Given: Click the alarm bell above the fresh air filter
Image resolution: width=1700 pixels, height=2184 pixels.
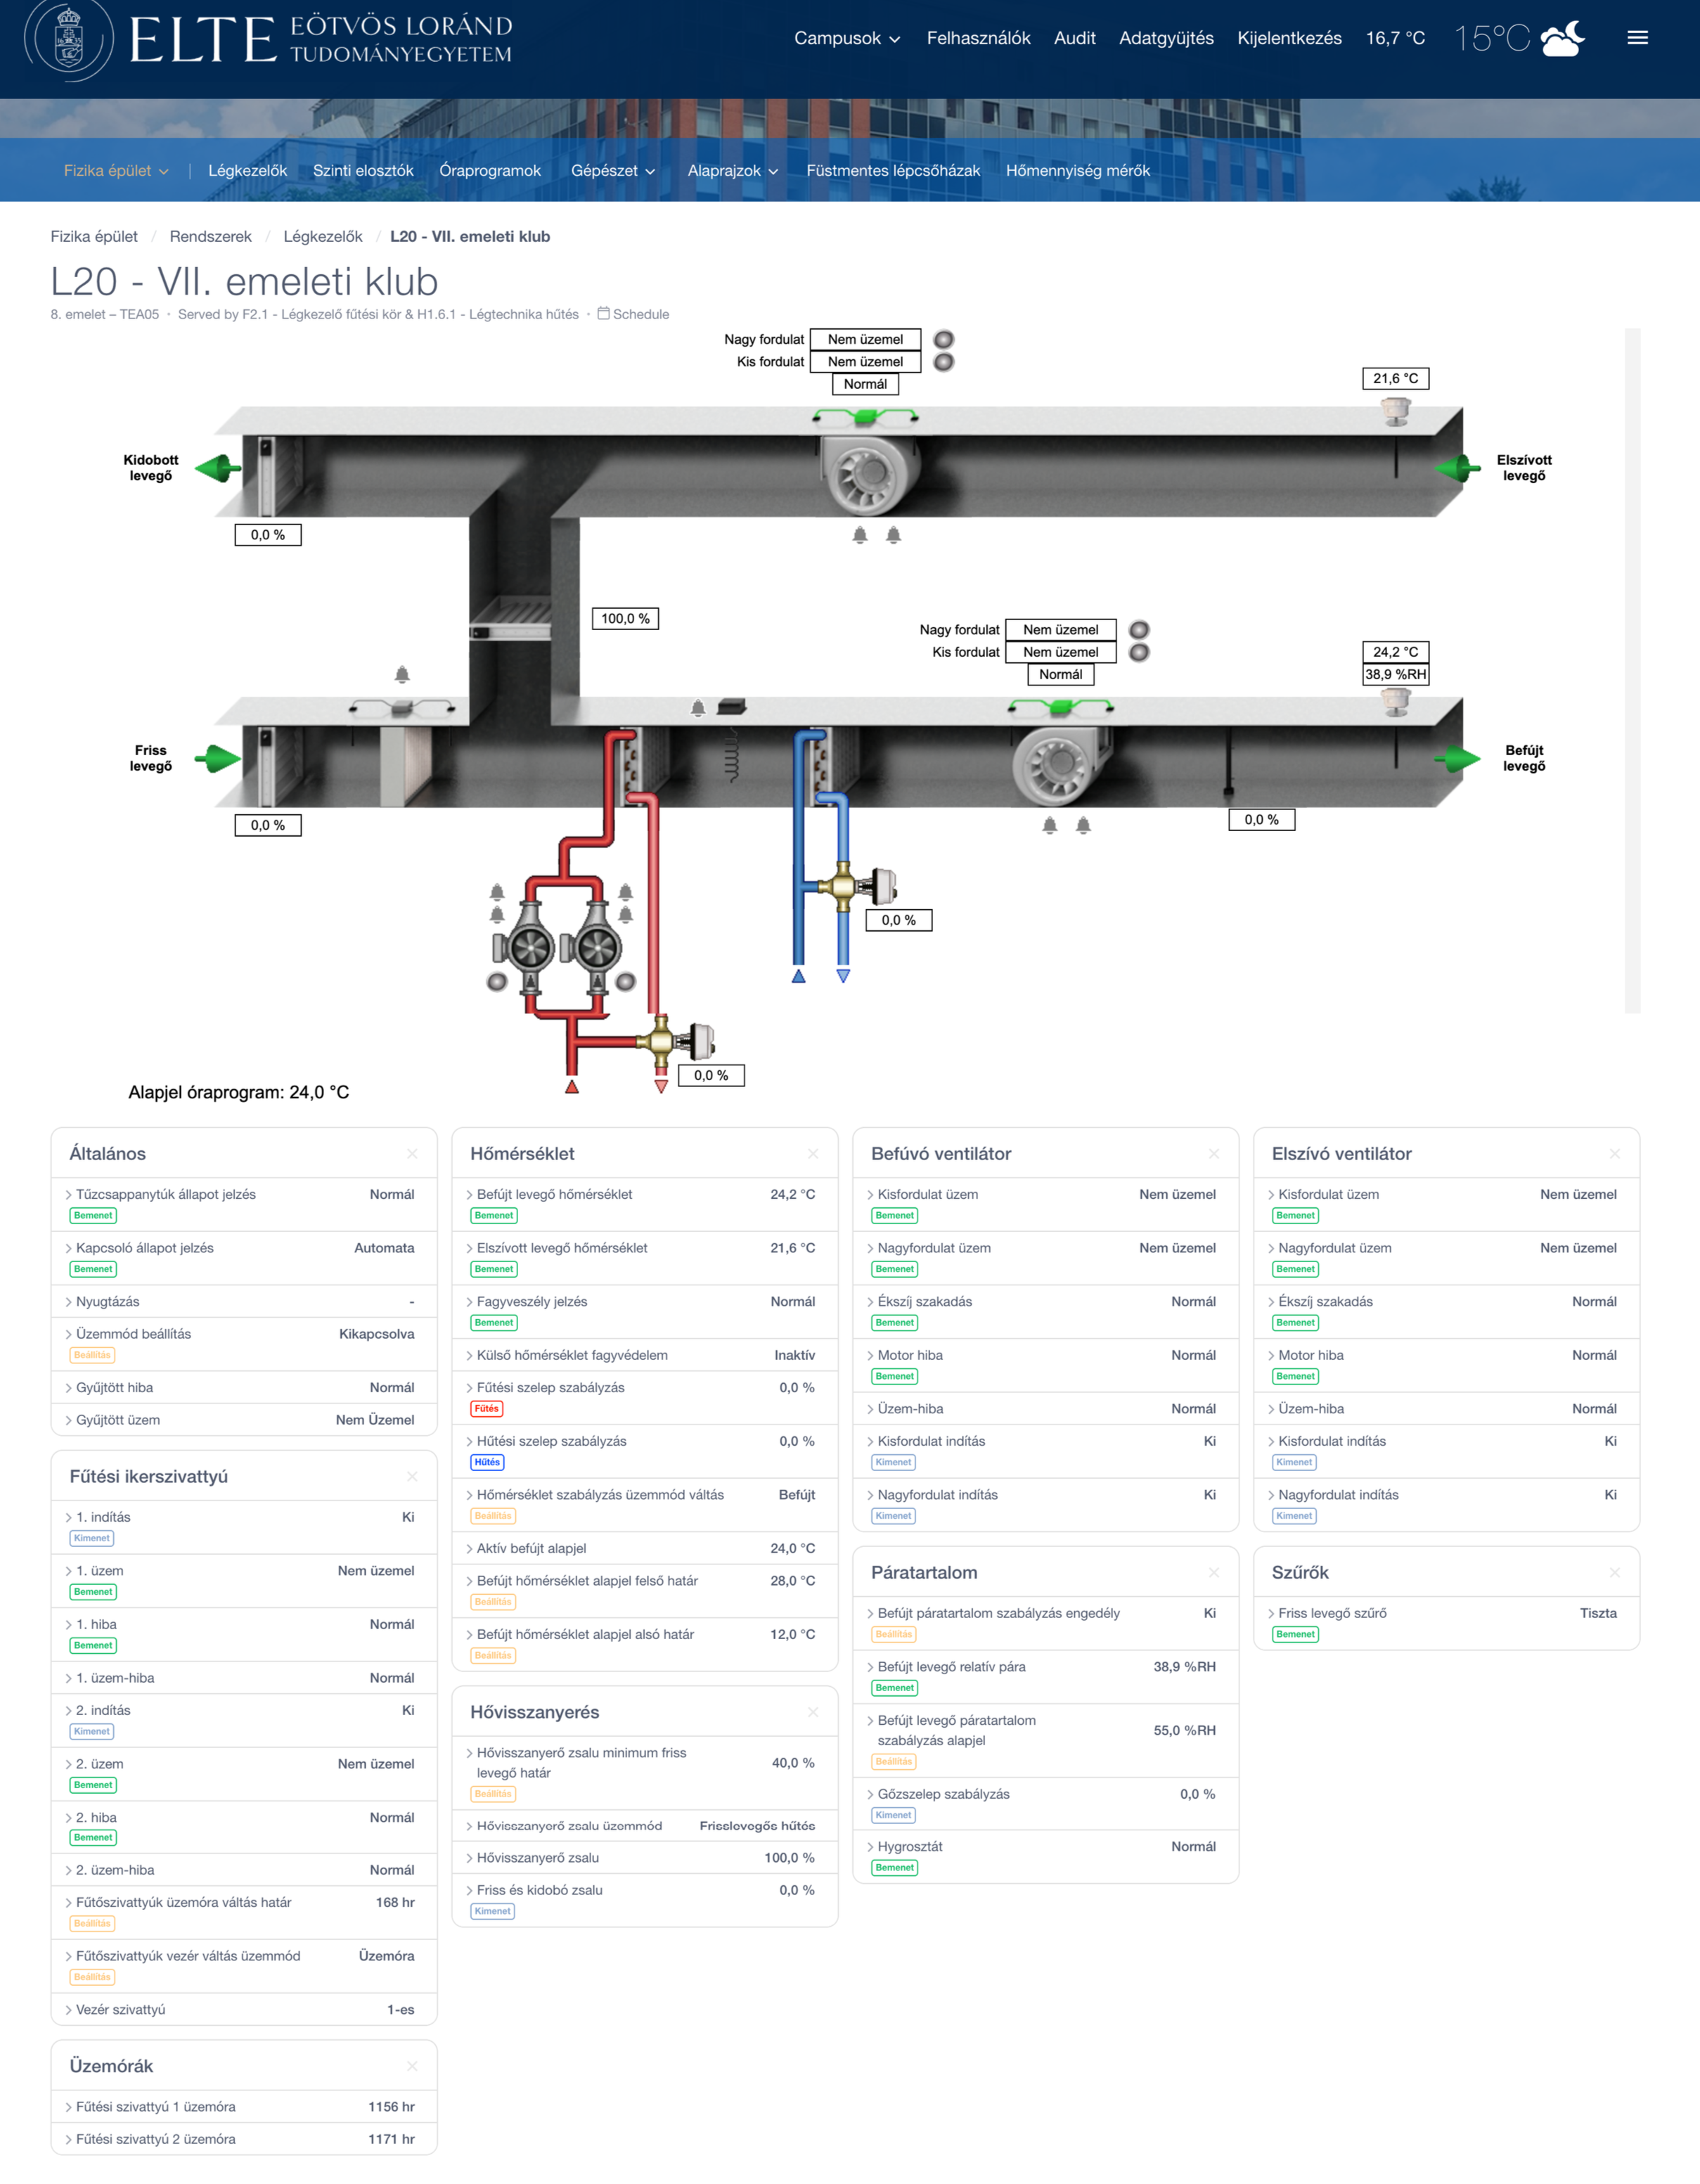Looking at the screenshot, I should click(x=402, y=675).
